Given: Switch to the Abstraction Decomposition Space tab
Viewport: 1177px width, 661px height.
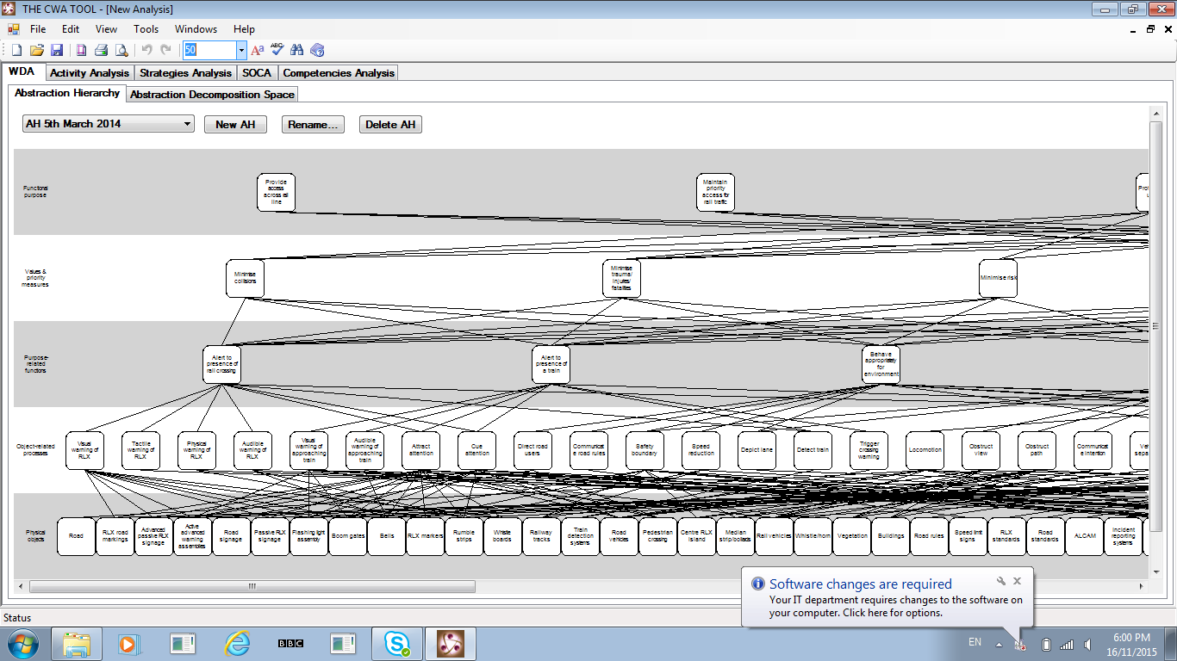Looking at the screenshot, I should coord(212,95).
